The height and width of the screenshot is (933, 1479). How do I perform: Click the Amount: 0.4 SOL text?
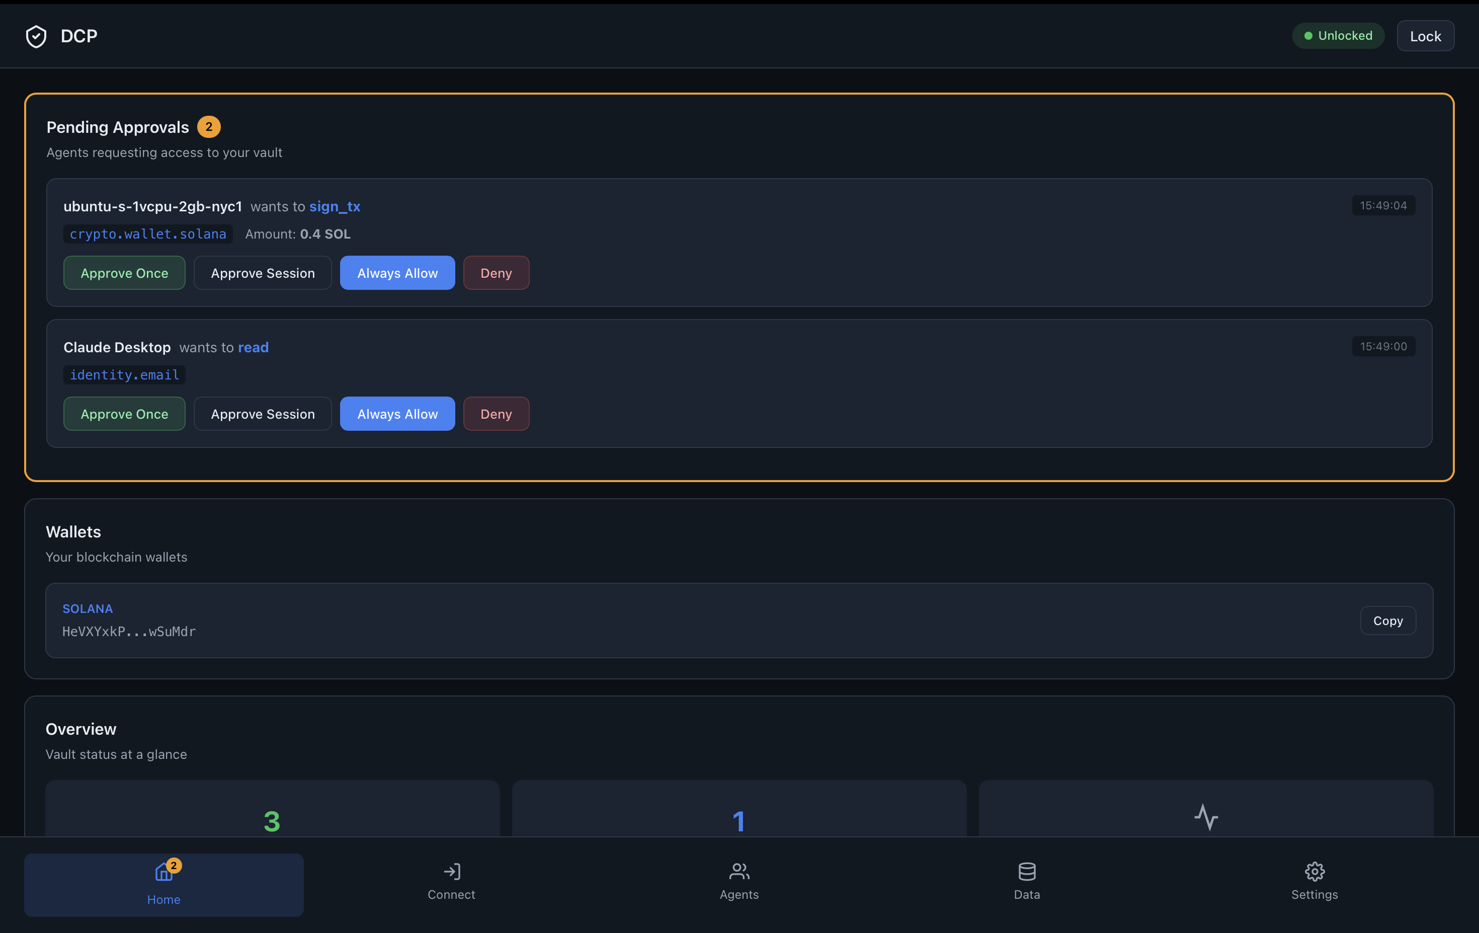(298, 234)
